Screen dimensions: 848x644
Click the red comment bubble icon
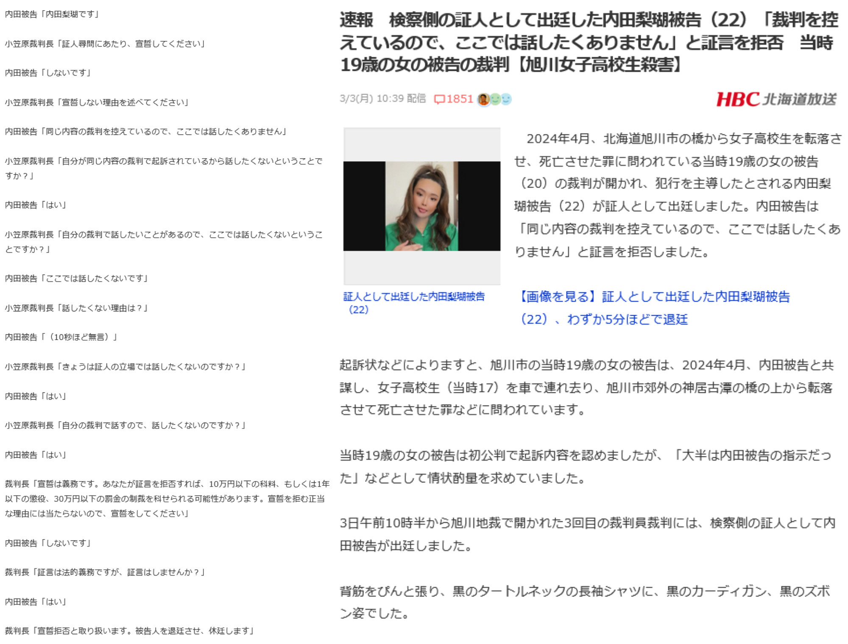tap(439, 99)
